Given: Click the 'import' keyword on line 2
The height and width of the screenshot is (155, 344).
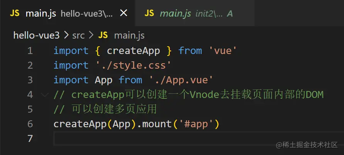Looking at the screenshot, I should (71, 66).
